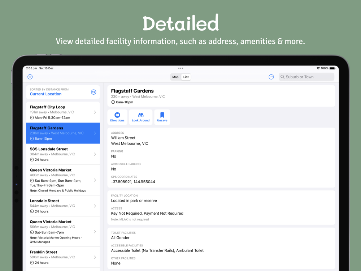361x271 pixels.
Task: Click 'Key Not Required, Payment Not Required' text
Action: [147, 214]
